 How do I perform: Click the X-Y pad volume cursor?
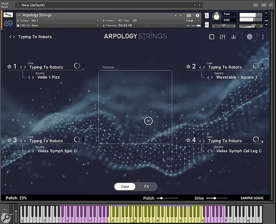148,121
